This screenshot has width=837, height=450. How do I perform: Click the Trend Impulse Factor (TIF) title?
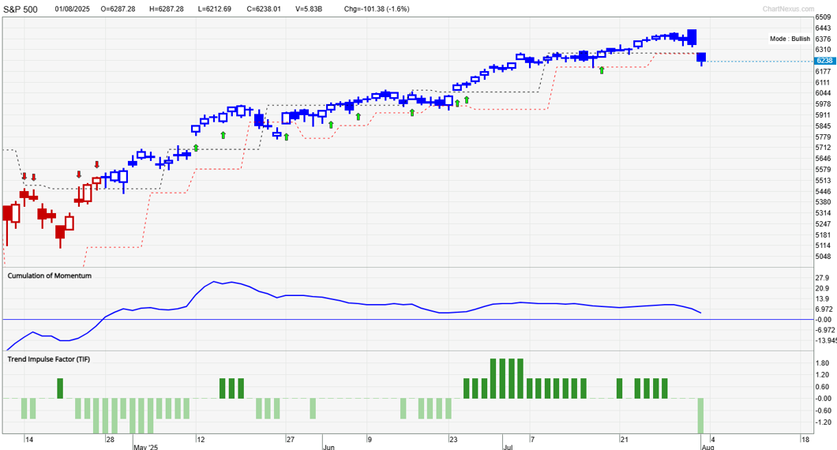coord(49,359)
